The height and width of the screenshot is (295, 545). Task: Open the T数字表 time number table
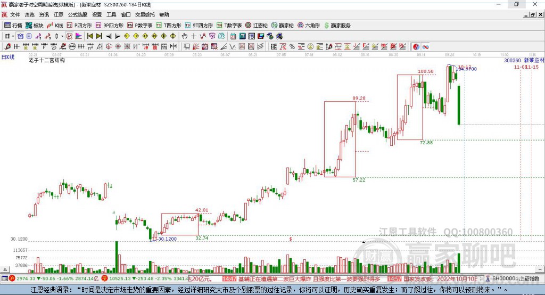click(229, 26)
